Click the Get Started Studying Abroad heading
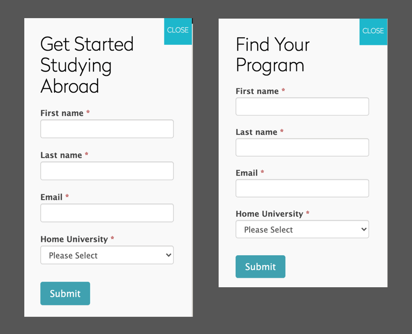This screenshot has height=334, width=412. click(87, 65)
